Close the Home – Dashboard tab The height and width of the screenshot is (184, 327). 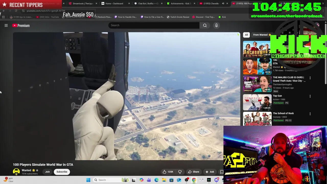[129, 4]
